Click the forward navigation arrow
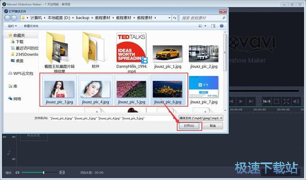 pyautogui.click(x=14, y=18)
